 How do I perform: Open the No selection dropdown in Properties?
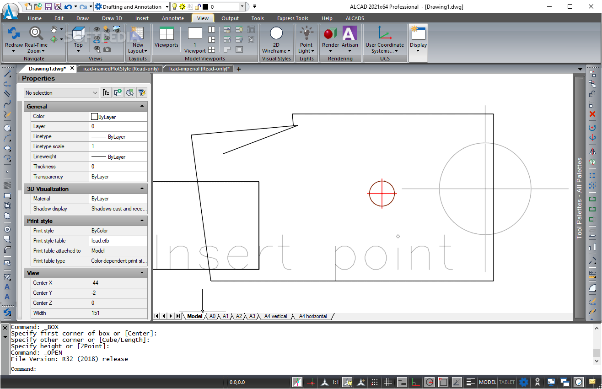tap(61, 93)
